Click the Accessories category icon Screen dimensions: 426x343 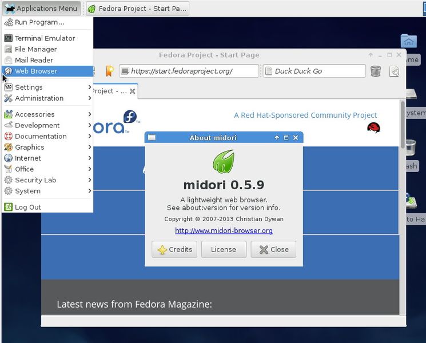9,114
